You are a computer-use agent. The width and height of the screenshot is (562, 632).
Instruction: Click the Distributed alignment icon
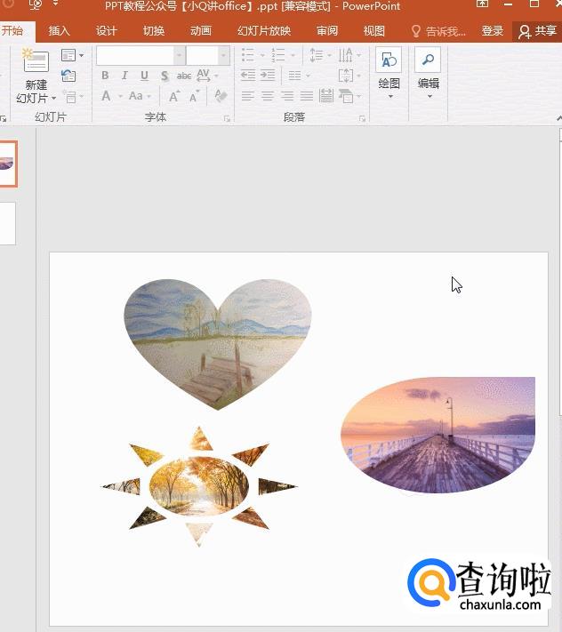pos(325,96)
